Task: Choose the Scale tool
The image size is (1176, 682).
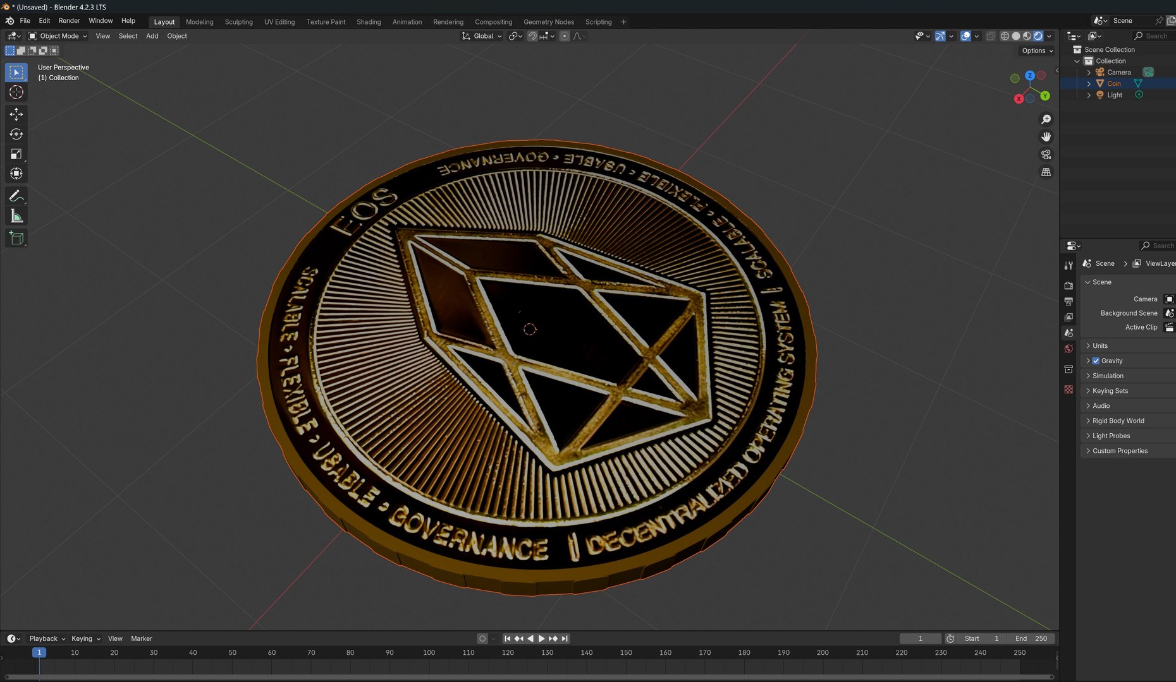Action: pyautogui.click(x=16, y=154)
